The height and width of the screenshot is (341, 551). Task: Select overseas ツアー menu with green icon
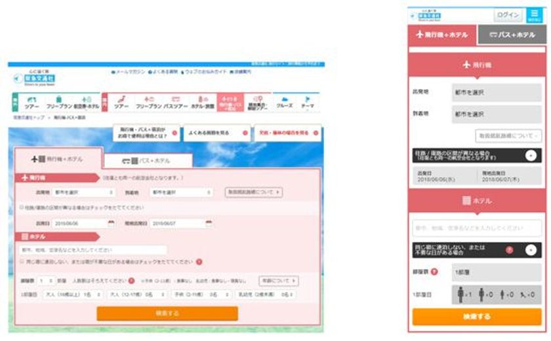pyautogui.click(x=32, y=102)
